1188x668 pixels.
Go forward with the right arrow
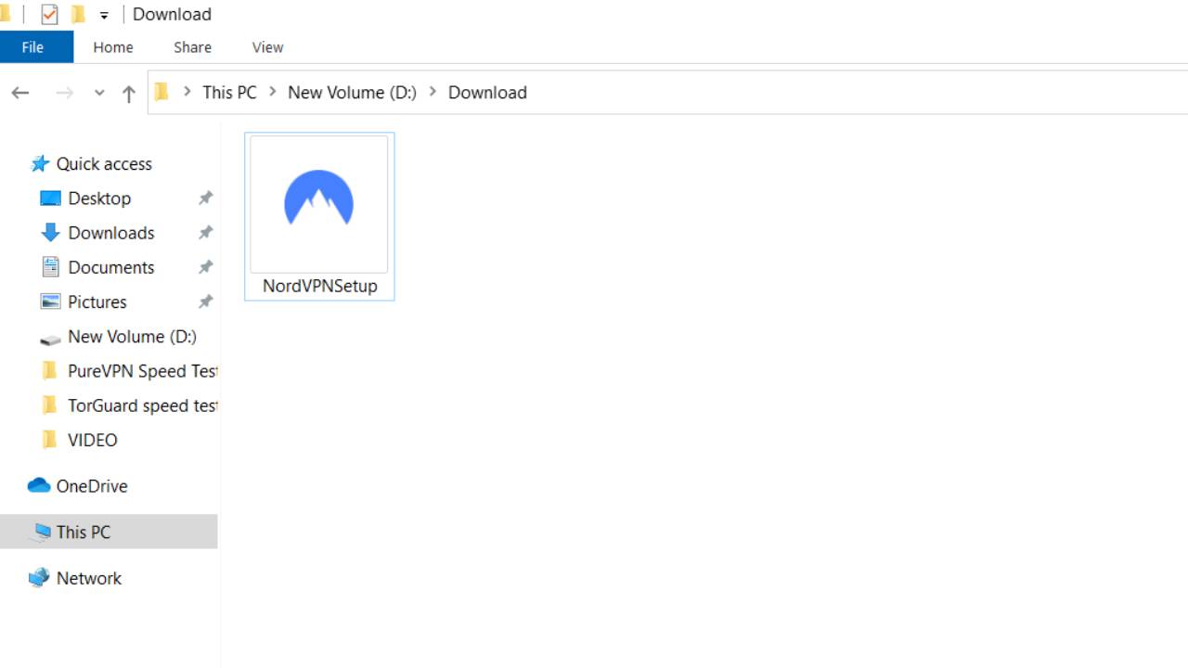pos(64,93)
